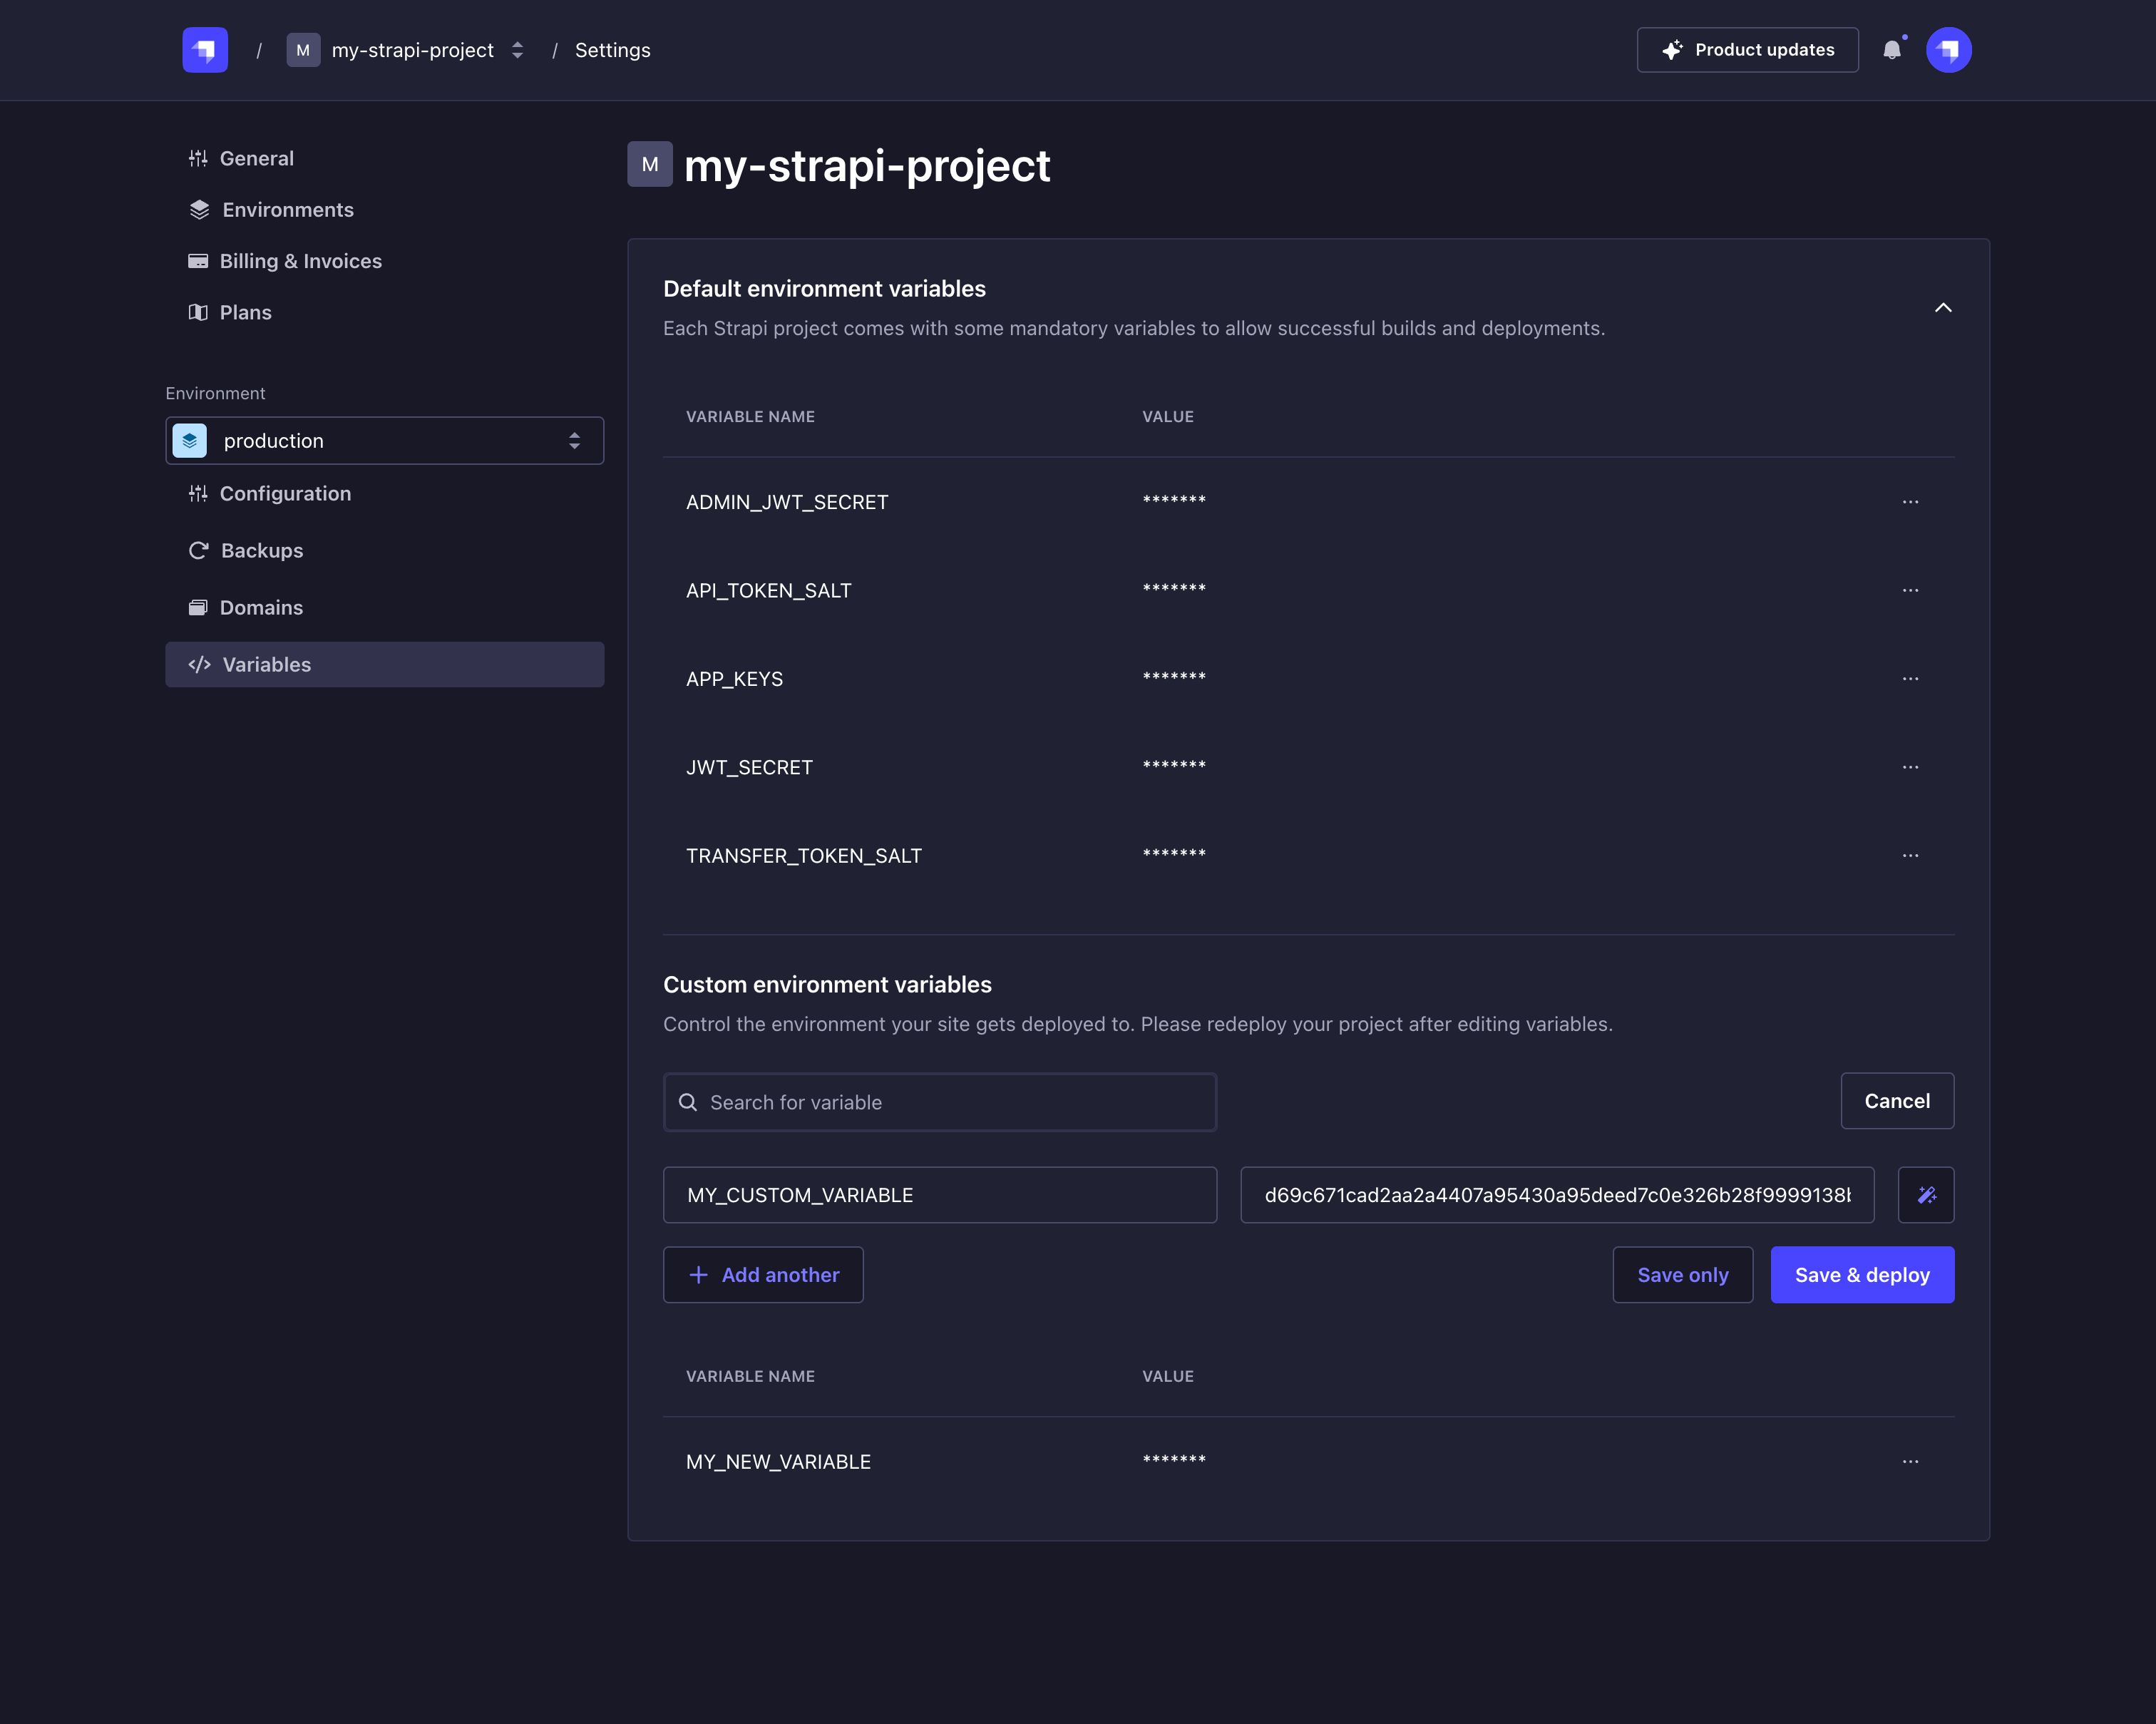Click Save & deploy
Screen dimensions: 2156x1724
tap(1862, 1275)
